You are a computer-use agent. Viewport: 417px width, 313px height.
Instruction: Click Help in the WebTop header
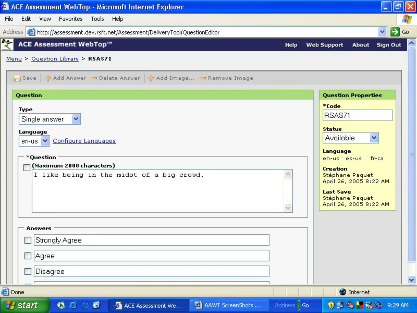[x=291, y=45]
